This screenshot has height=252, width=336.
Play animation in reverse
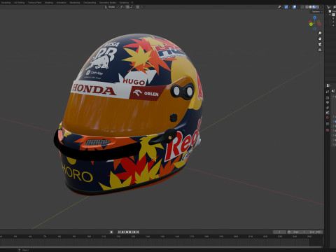(x=127, y=232)
